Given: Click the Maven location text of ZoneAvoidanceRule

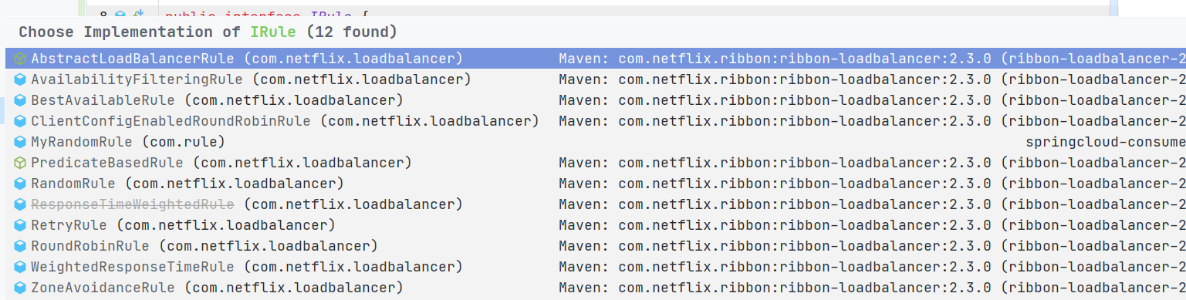Looking at the screenshot, I should click(x=872, y=288).
